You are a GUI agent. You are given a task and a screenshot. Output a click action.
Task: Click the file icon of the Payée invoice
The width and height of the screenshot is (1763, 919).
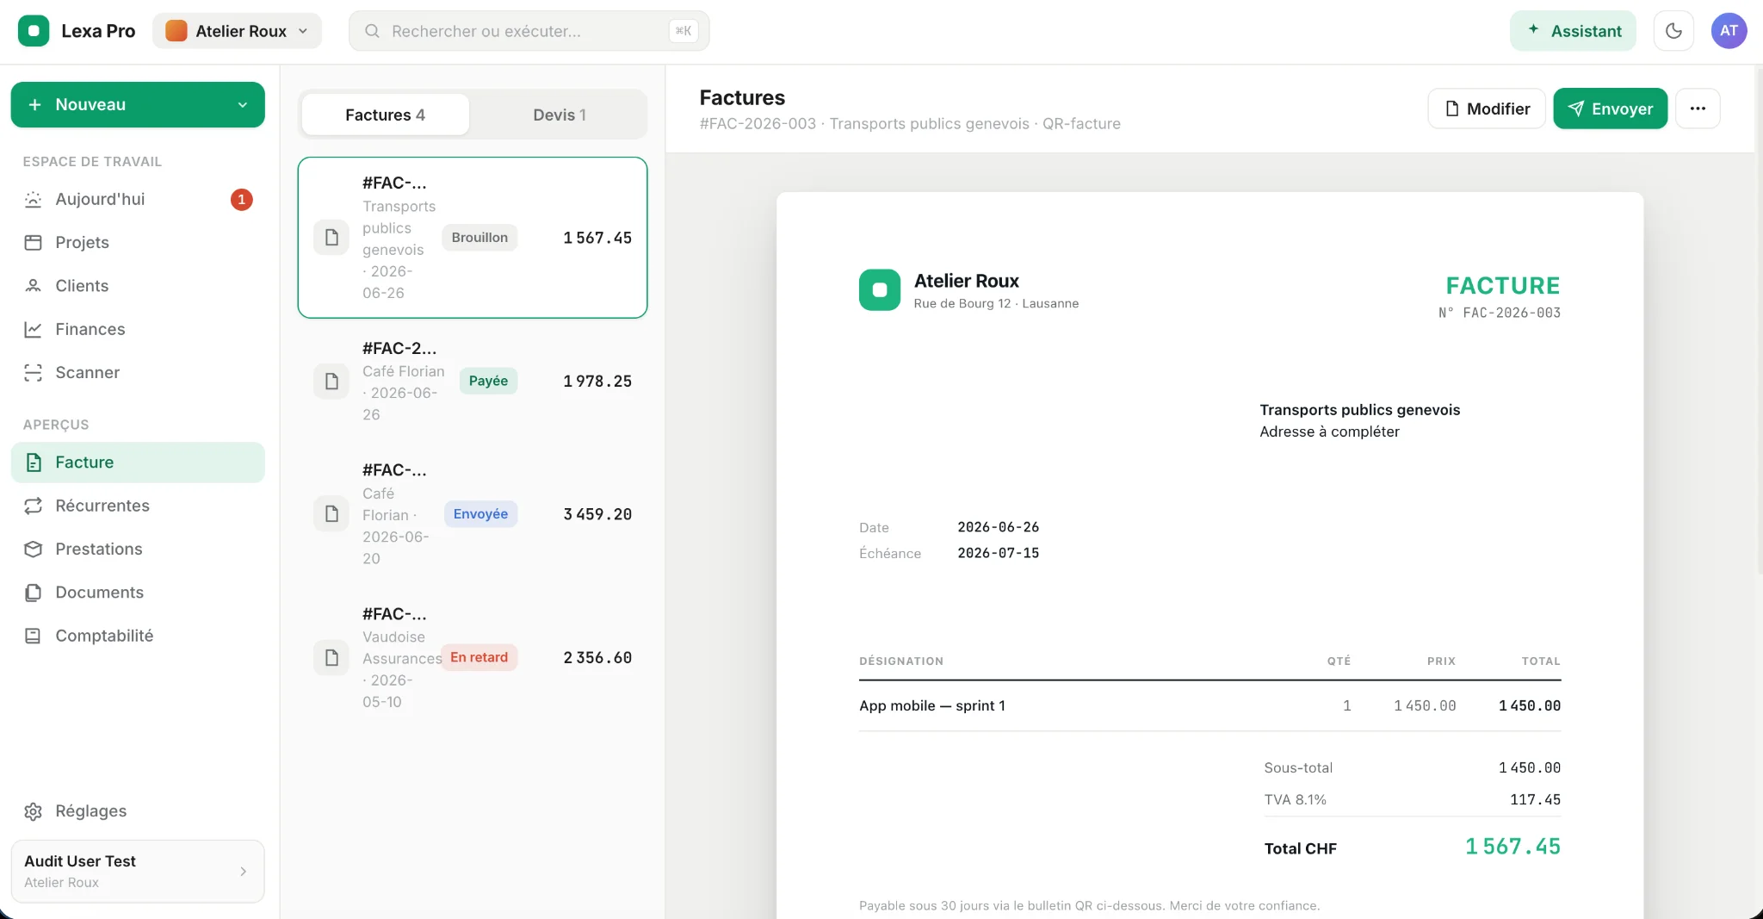pos(331,381)
